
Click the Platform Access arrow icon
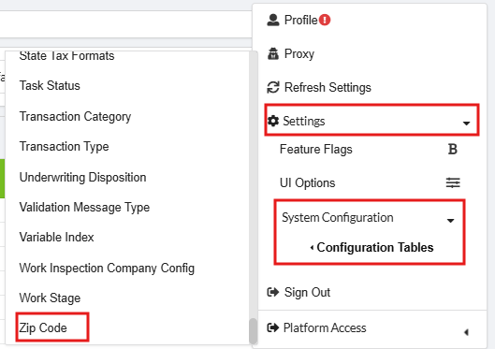(x=273, y=327)
